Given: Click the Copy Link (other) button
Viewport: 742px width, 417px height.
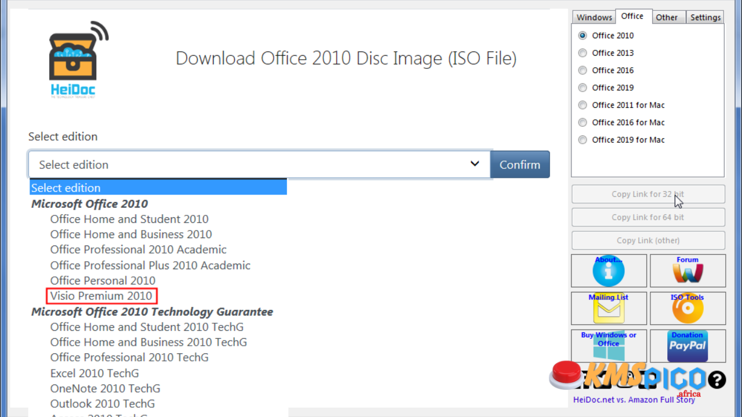Looking at the screenshot, I should (648, 240).
